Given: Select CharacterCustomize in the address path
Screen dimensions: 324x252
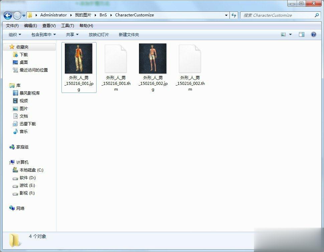Looking at the screenshot, I should coord(135,15).
